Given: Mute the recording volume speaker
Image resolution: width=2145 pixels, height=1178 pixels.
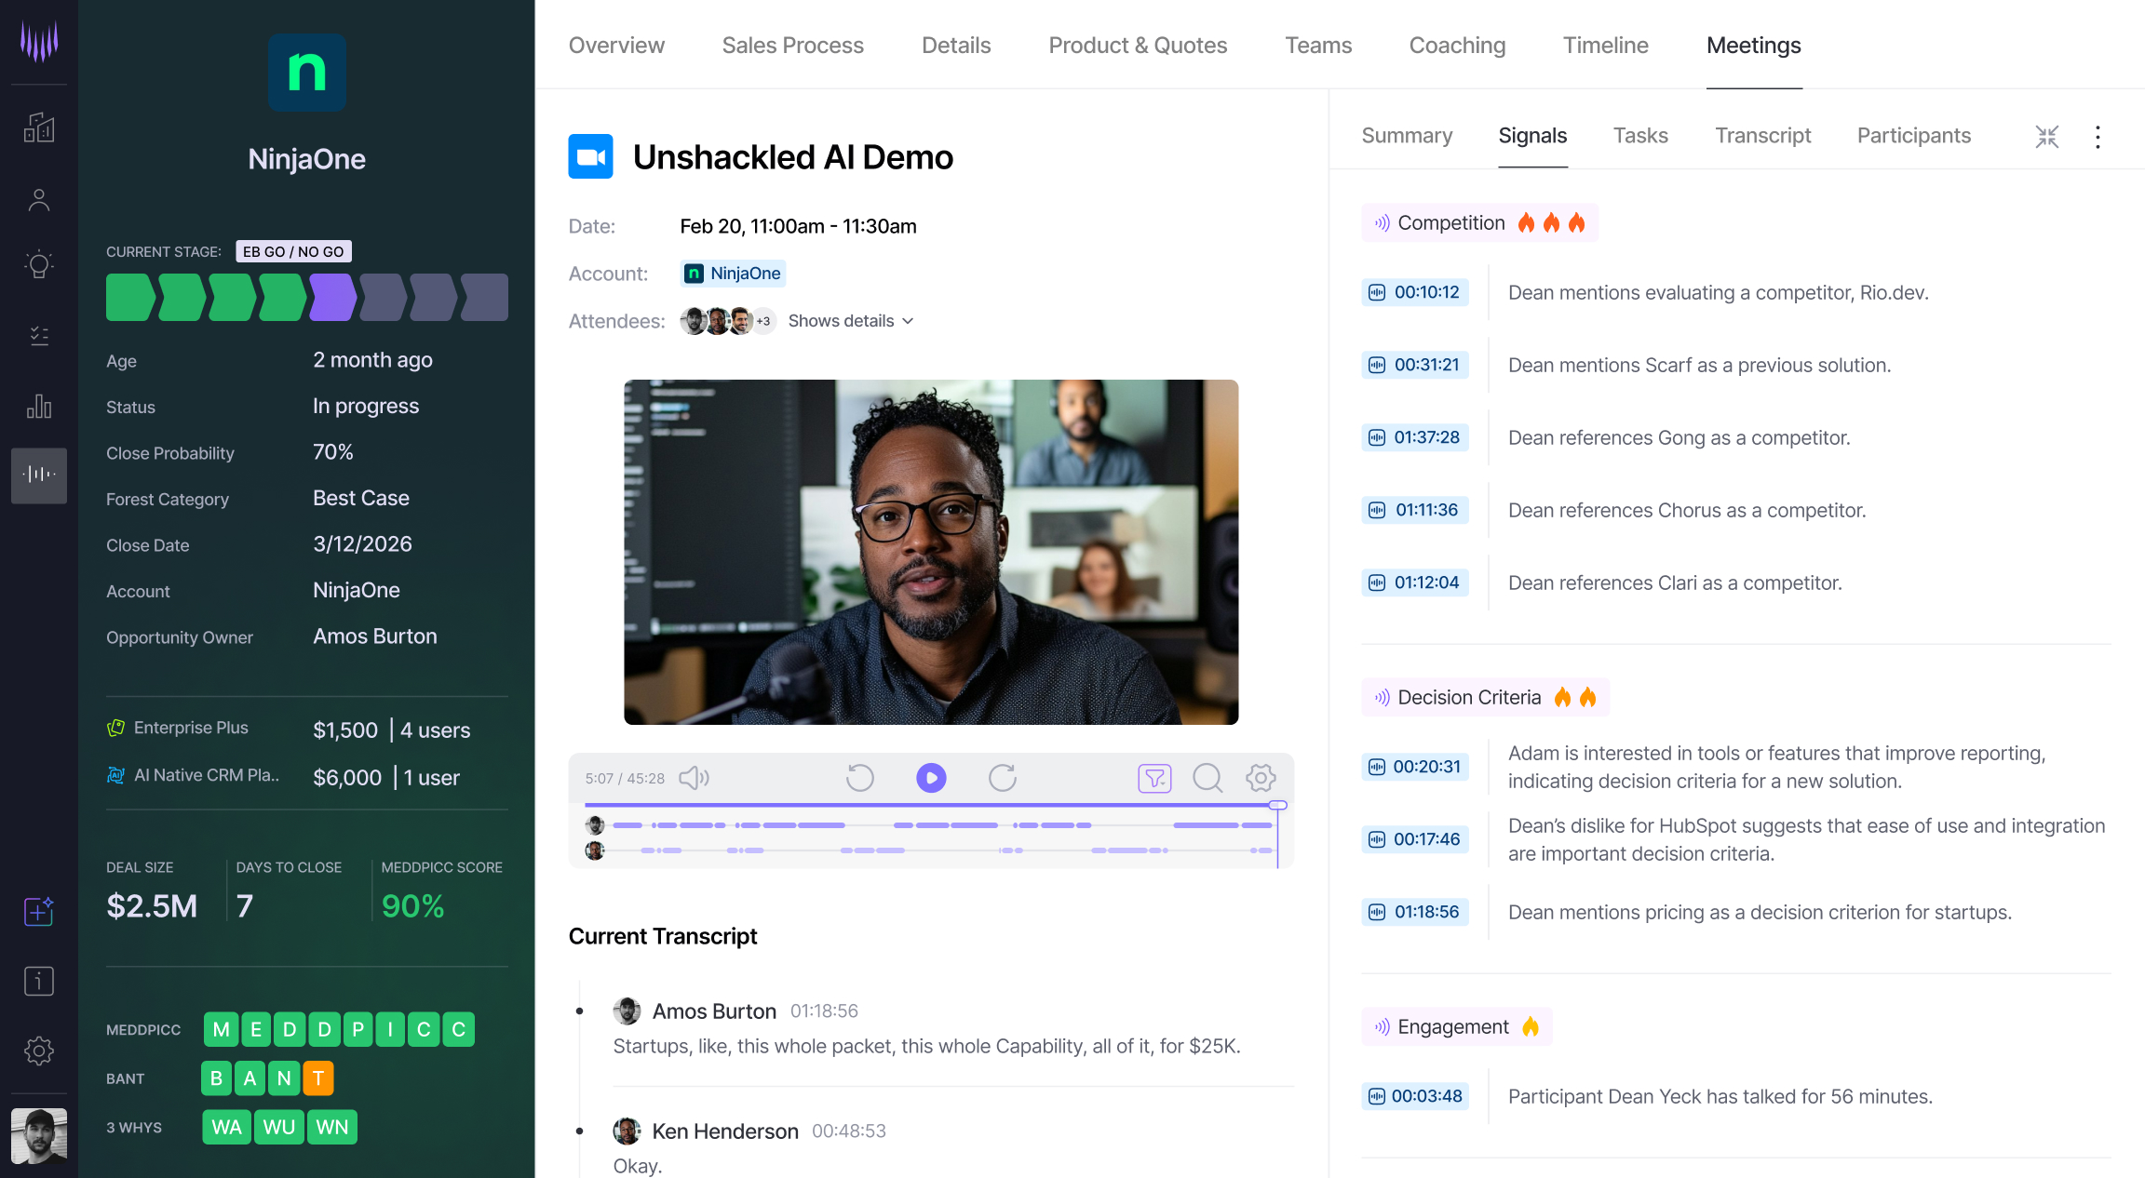Looking at the screenshot, I should [x=694, y=778].
